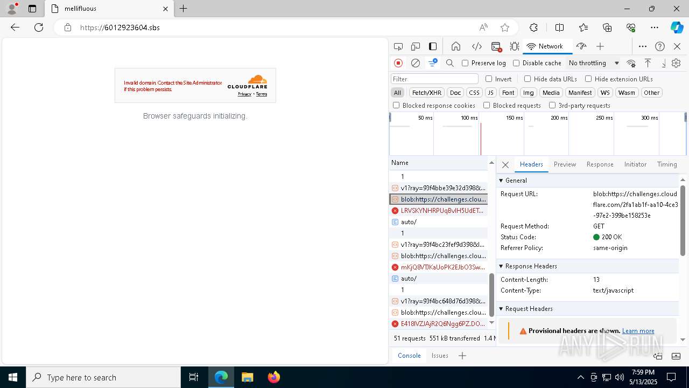The height and width of the screenshot is (388, 689).
Task: Open network conditions wifi-gear icon
Action: coord(631,63)
